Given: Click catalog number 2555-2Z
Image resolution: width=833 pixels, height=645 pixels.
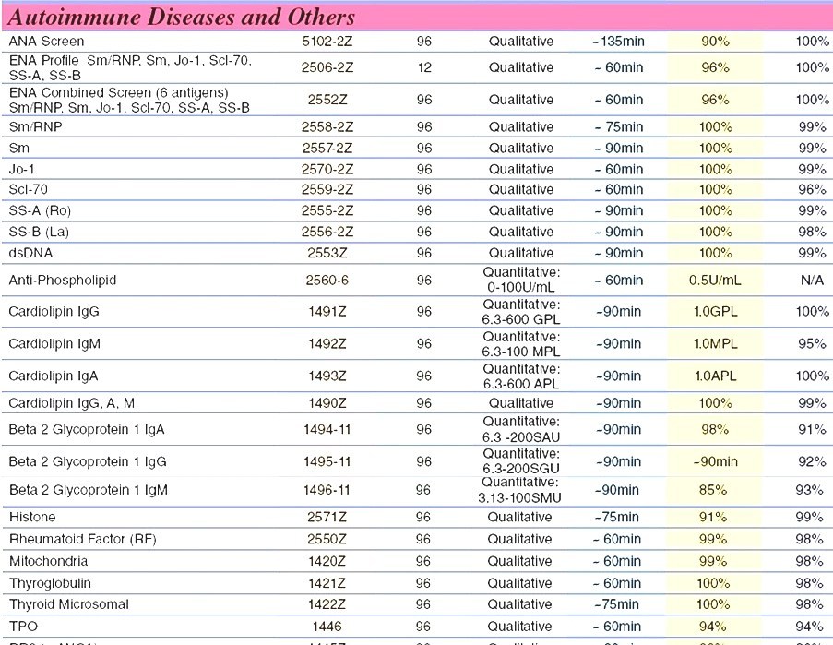Looking at the screenshot, I should click(x=327, y=211).
